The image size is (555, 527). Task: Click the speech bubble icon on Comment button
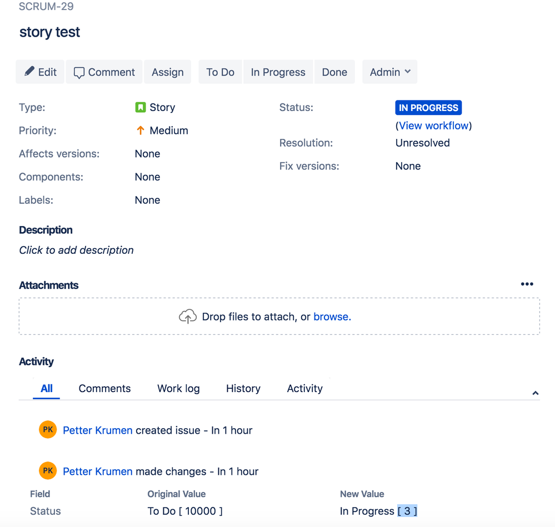[x=79, y=72]
